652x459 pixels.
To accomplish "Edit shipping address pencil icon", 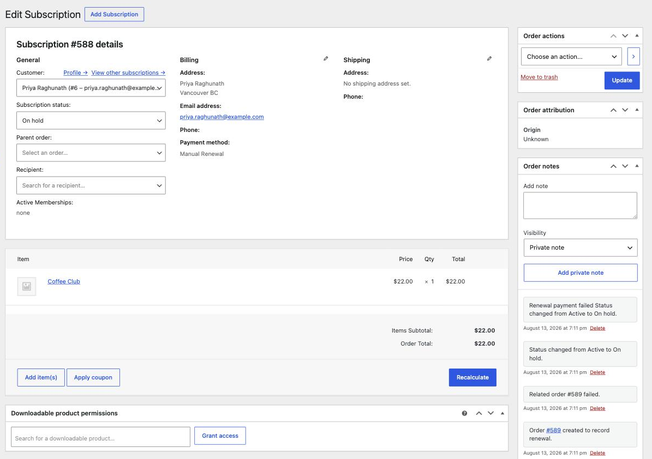I will [x=489, y=58].
